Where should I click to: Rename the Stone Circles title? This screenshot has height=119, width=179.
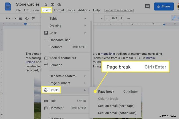[28, 4]
